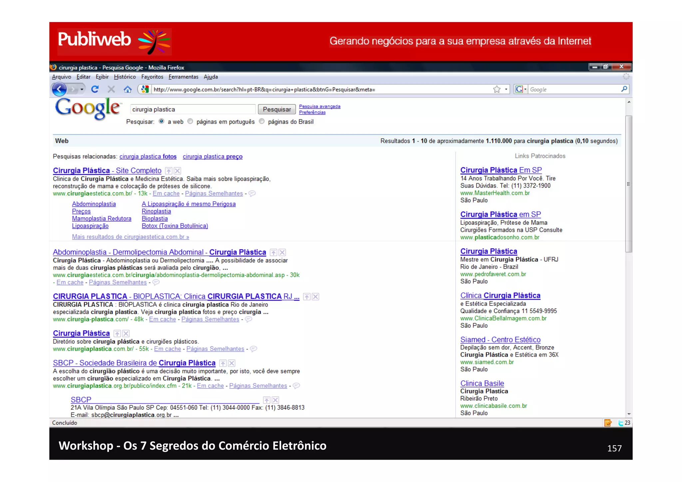Click the comment bubble under the cirurgiaestetica result
The width and height of the screenshot is (682, 482).
[252, 194]
